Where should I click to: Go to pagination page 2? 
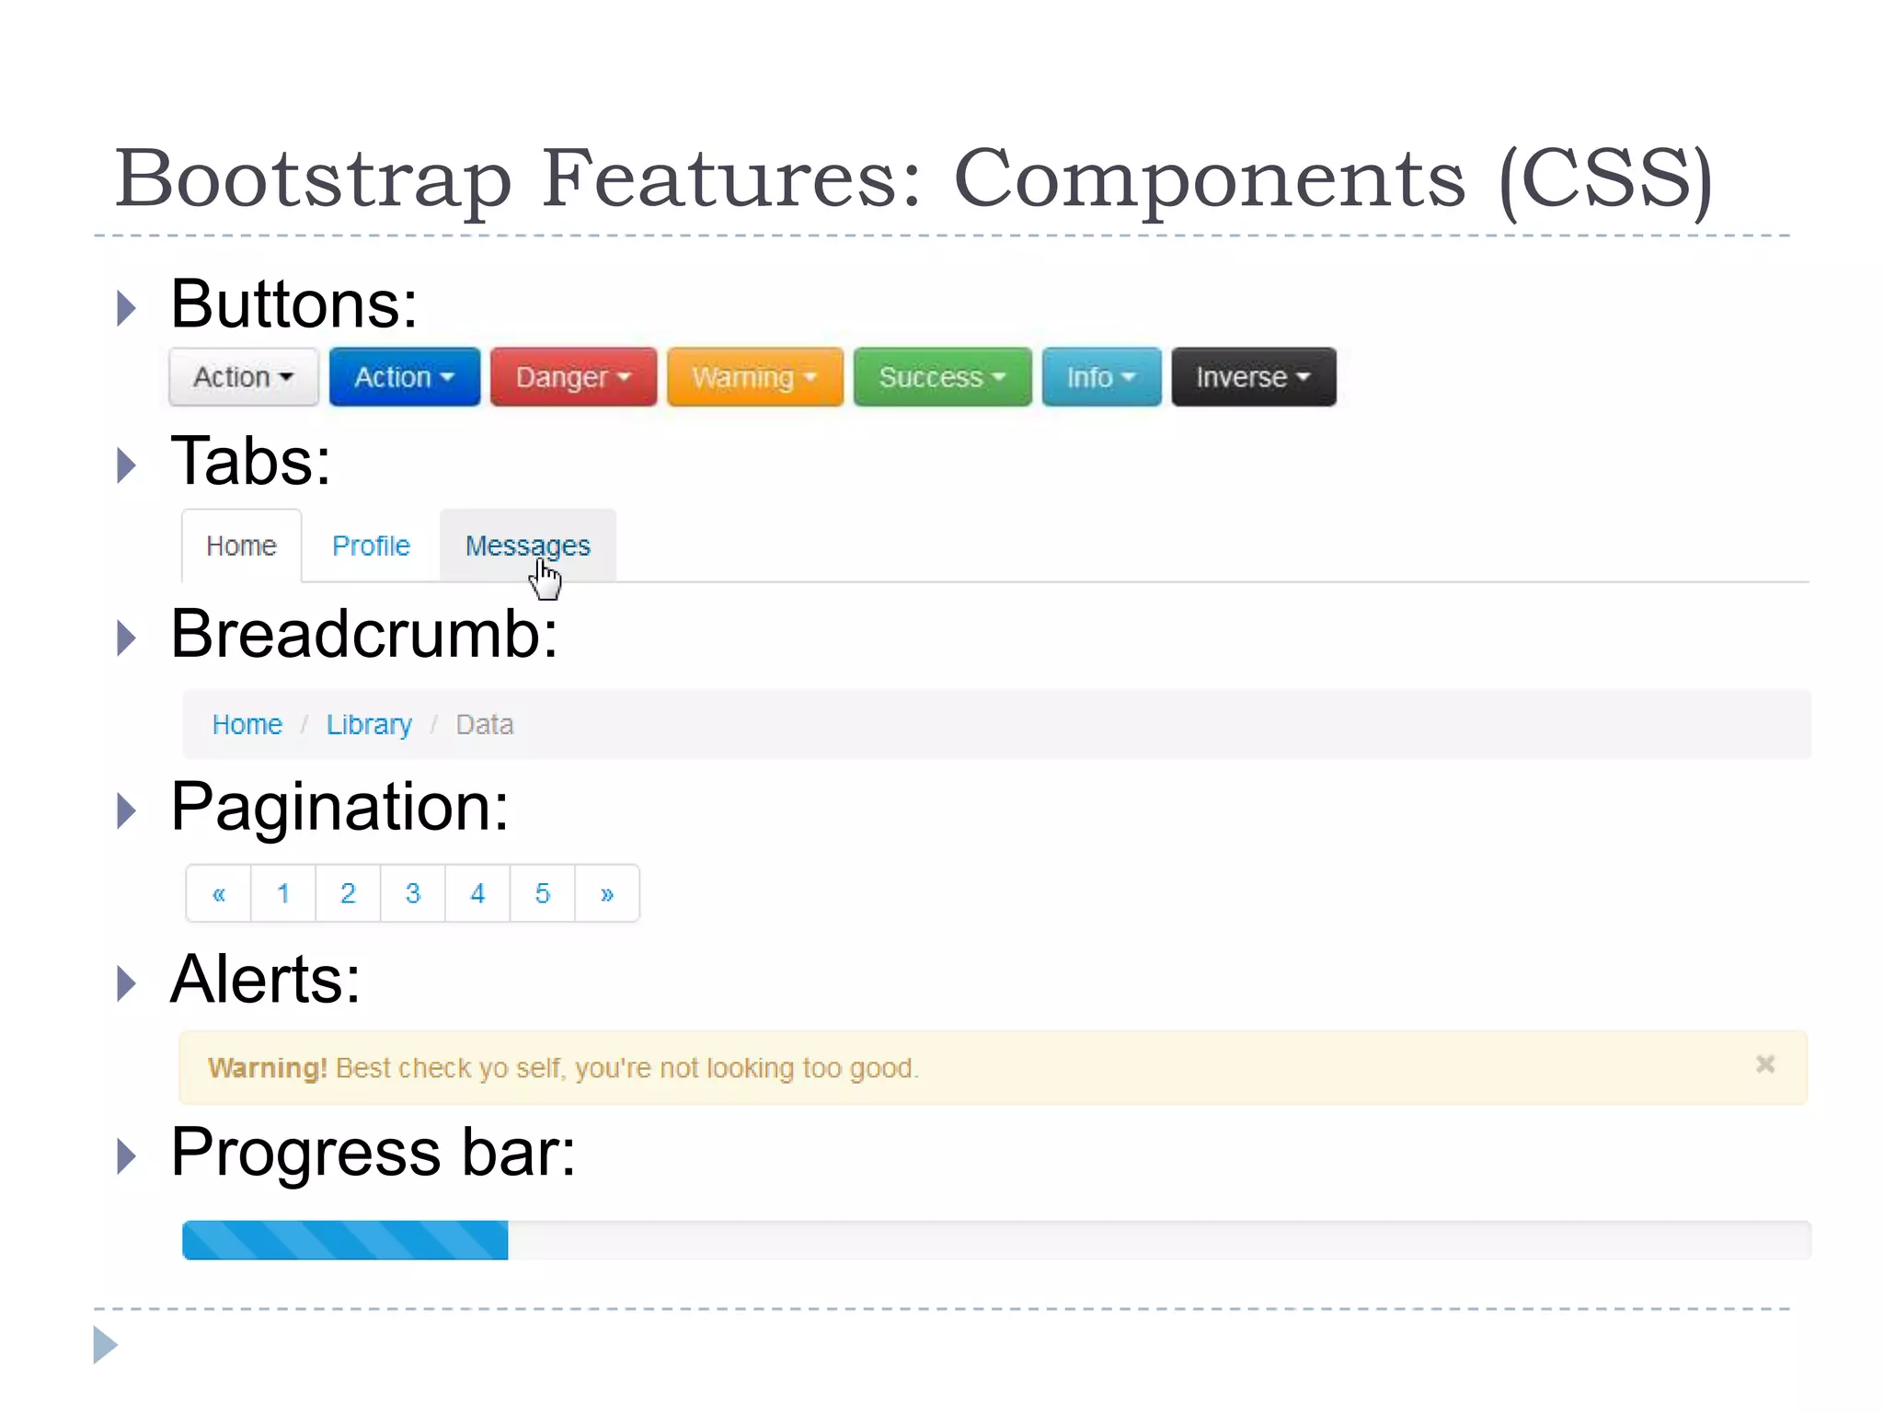[x=348, y=893]
